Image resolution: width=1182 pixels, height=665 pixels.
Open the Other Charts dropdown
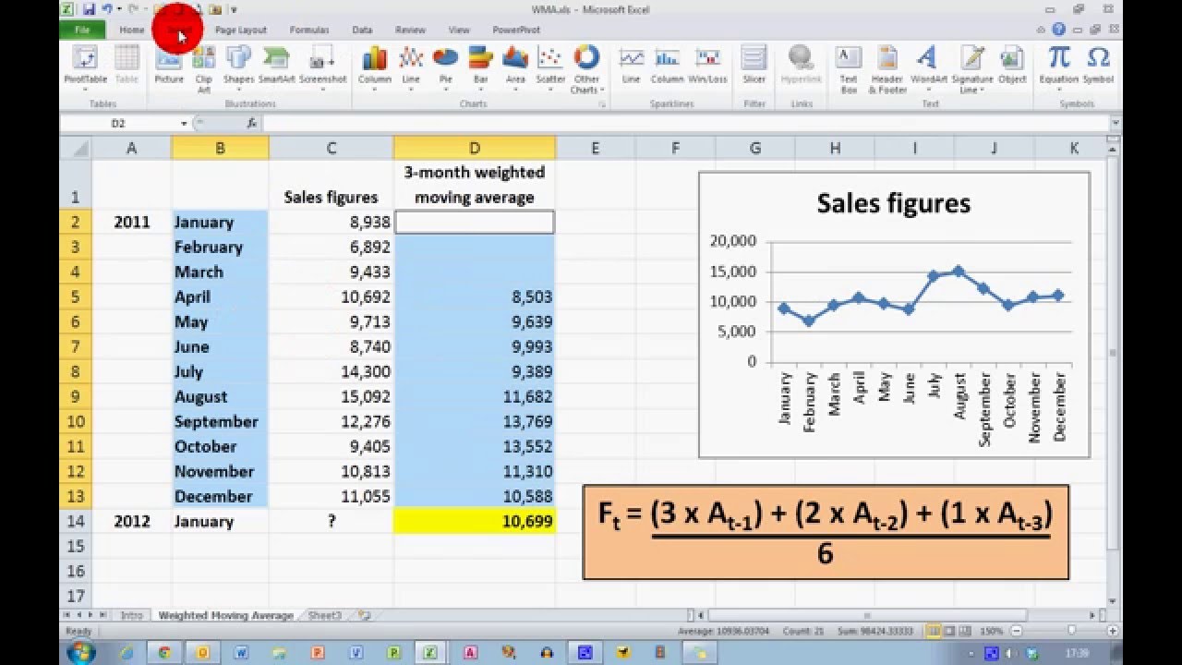point(586,69)
